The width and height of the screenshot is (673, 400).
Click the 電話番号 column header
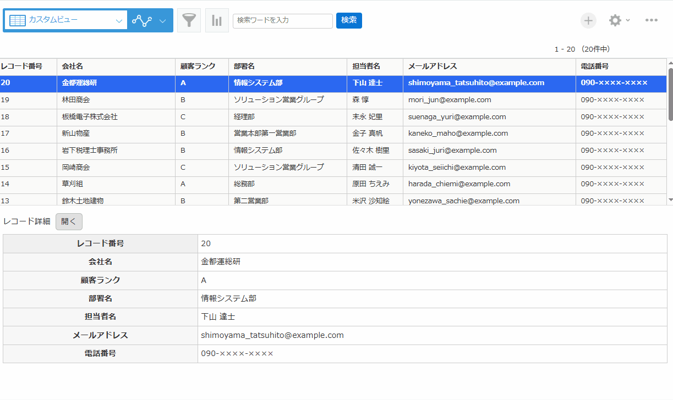621,66
